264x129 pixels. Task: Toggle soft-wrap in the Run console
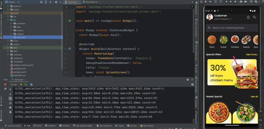coord(10,98)
